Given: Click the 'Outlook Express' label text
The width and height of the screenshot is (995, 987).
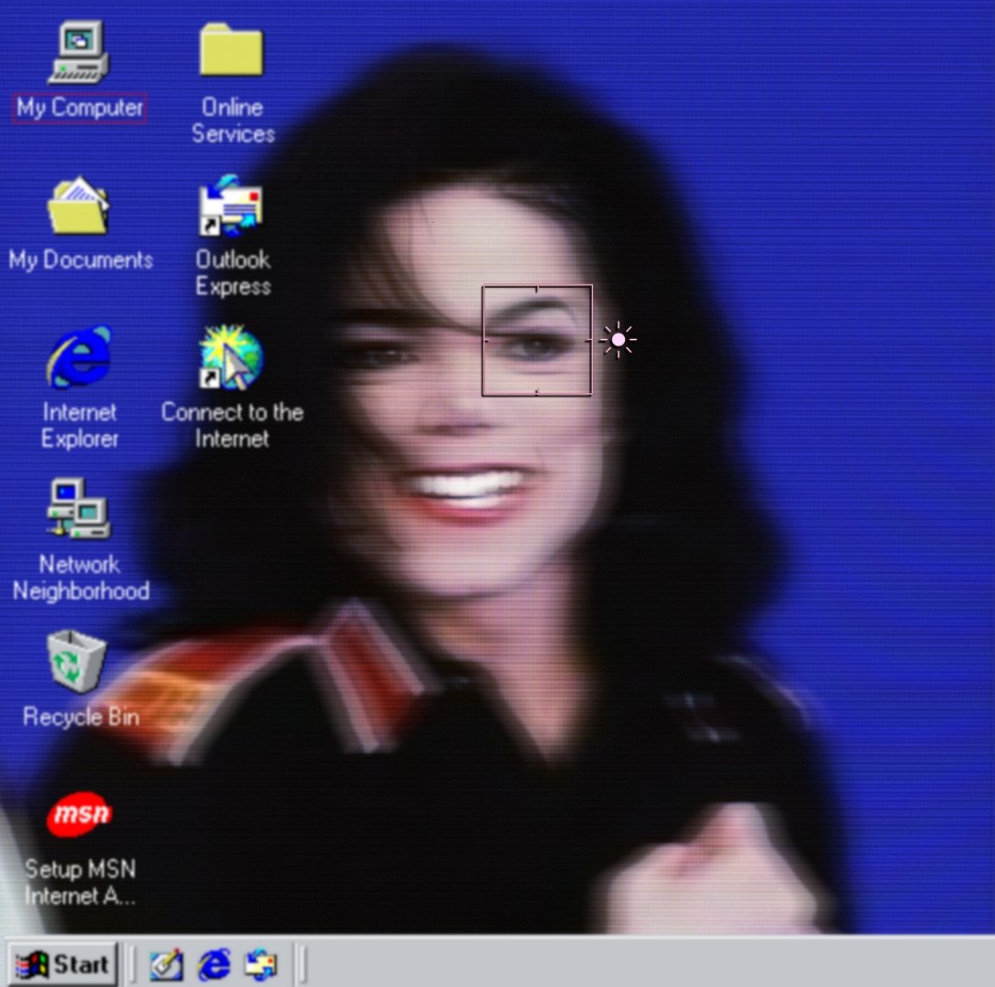Looking at the screenshot, I should (x=233, y=273).
